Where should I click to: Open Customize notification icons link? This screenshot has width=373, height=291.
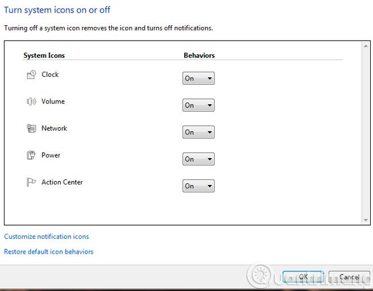point(46,237)
